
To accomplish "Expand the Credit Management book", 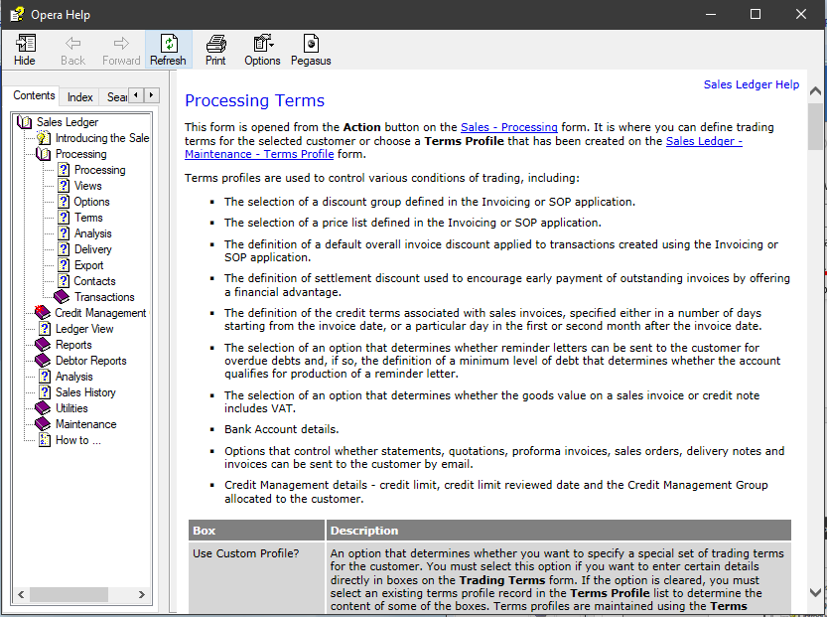I will point(43,313).
